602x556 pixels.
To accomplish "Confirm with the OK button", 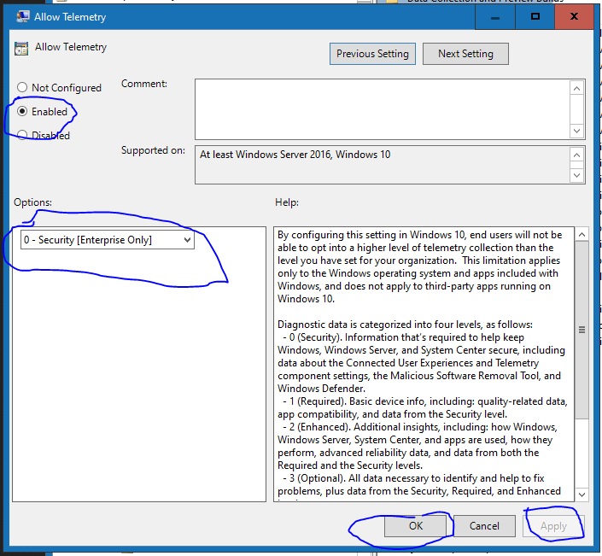I will [415, 526].
